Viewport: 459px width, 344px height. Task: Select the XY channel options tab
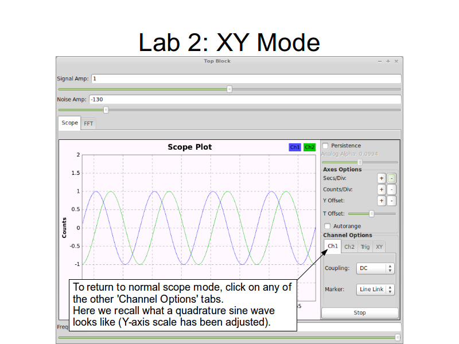pyautogui.click(x=379, y=247)
